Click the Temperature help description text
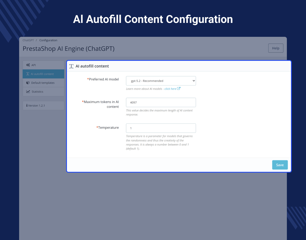The width and height of the screenshot is (306, 240). coord(159,142)
